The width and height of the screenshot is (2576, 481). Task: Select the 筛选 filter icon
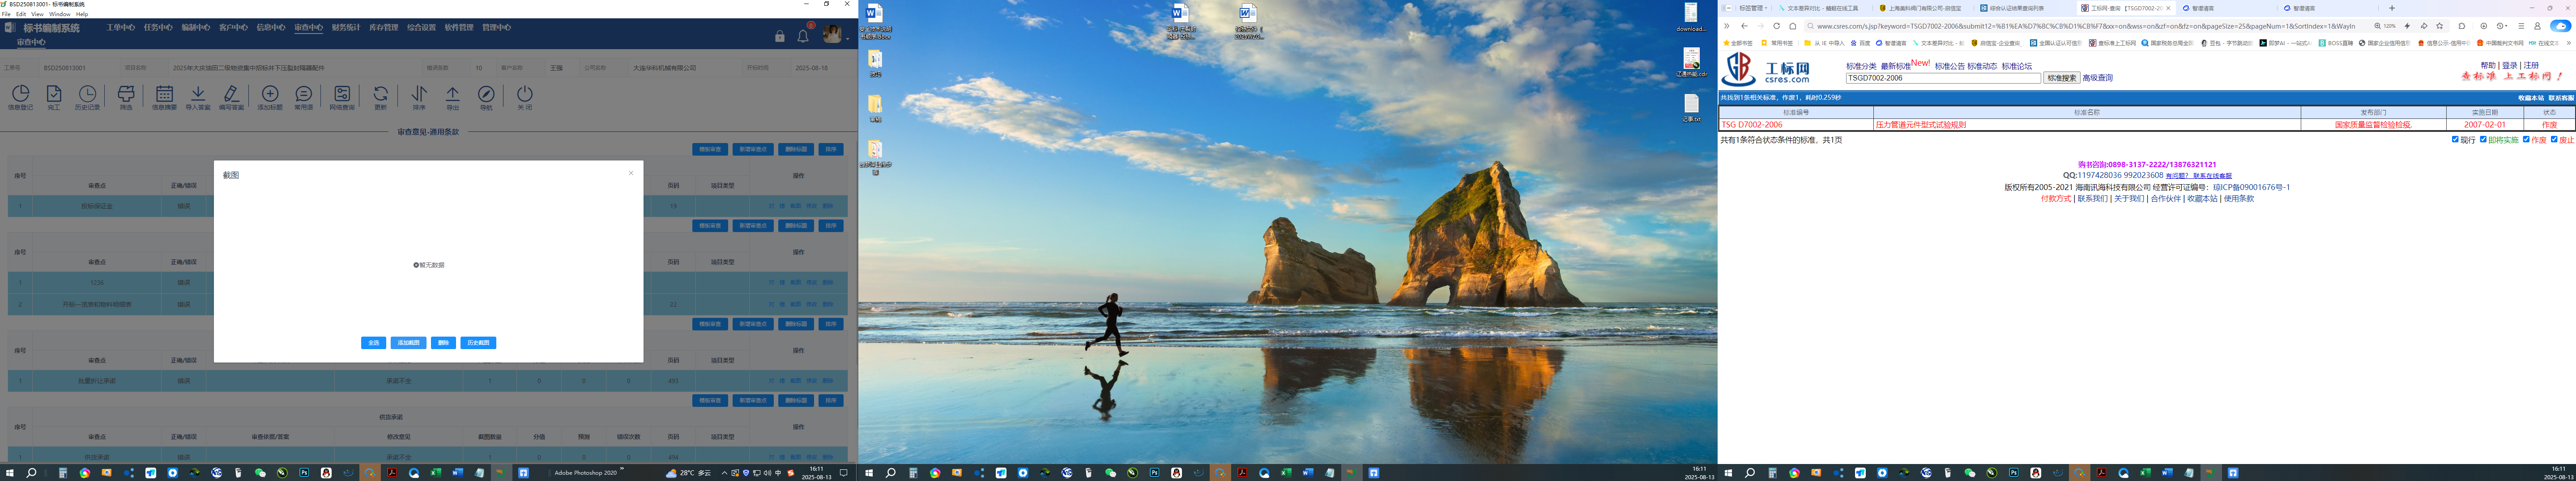126,97
